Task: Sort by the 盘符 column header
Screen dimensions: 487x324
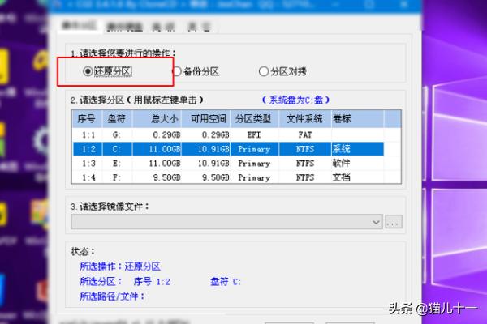Action: (116, 119)
